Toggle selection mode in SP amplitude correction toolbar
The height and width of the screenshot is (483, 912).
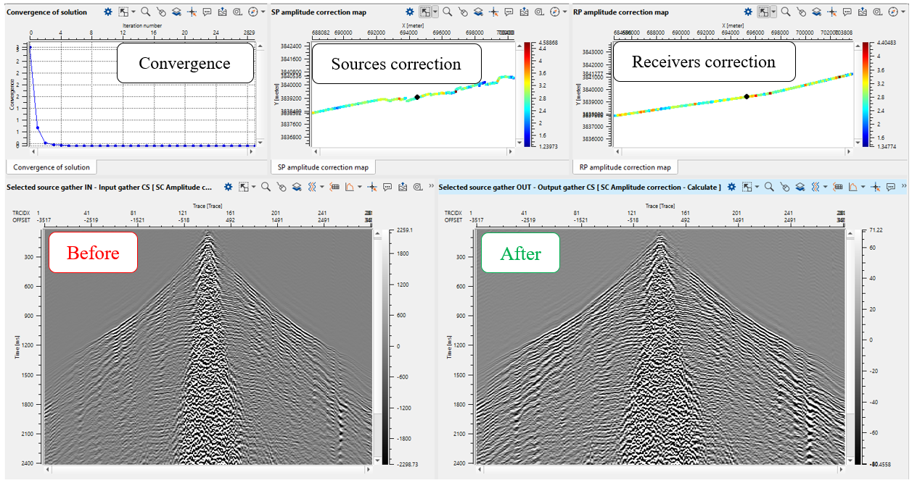coord(424,12)
